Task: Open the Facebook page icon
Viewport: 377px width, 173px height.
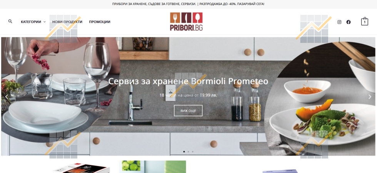Action: coord(349,22)
